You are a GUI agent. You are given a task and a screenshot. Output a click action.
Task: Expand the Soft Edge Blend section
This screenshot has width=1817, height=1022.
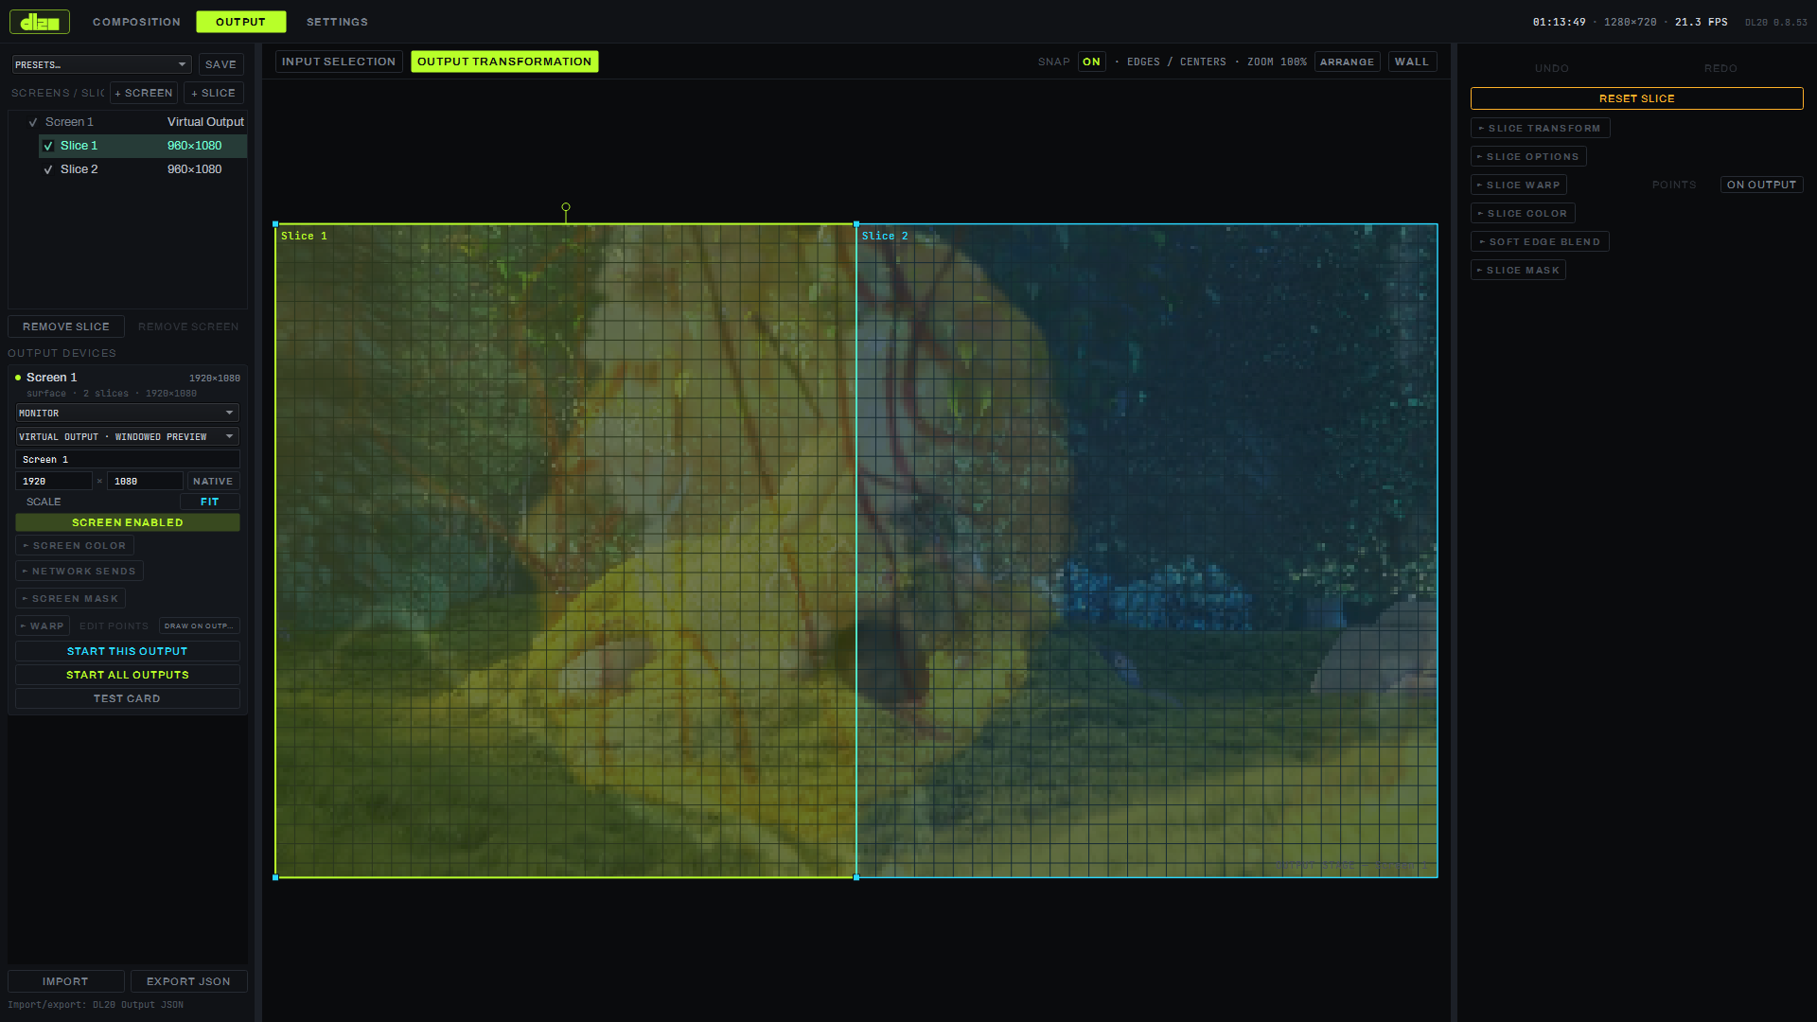coord(1540,241)
